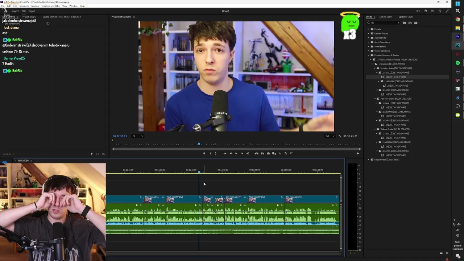Expand the Video Transitions folder
The width and height of the screenshot is (464, 261).
[368, 51]
